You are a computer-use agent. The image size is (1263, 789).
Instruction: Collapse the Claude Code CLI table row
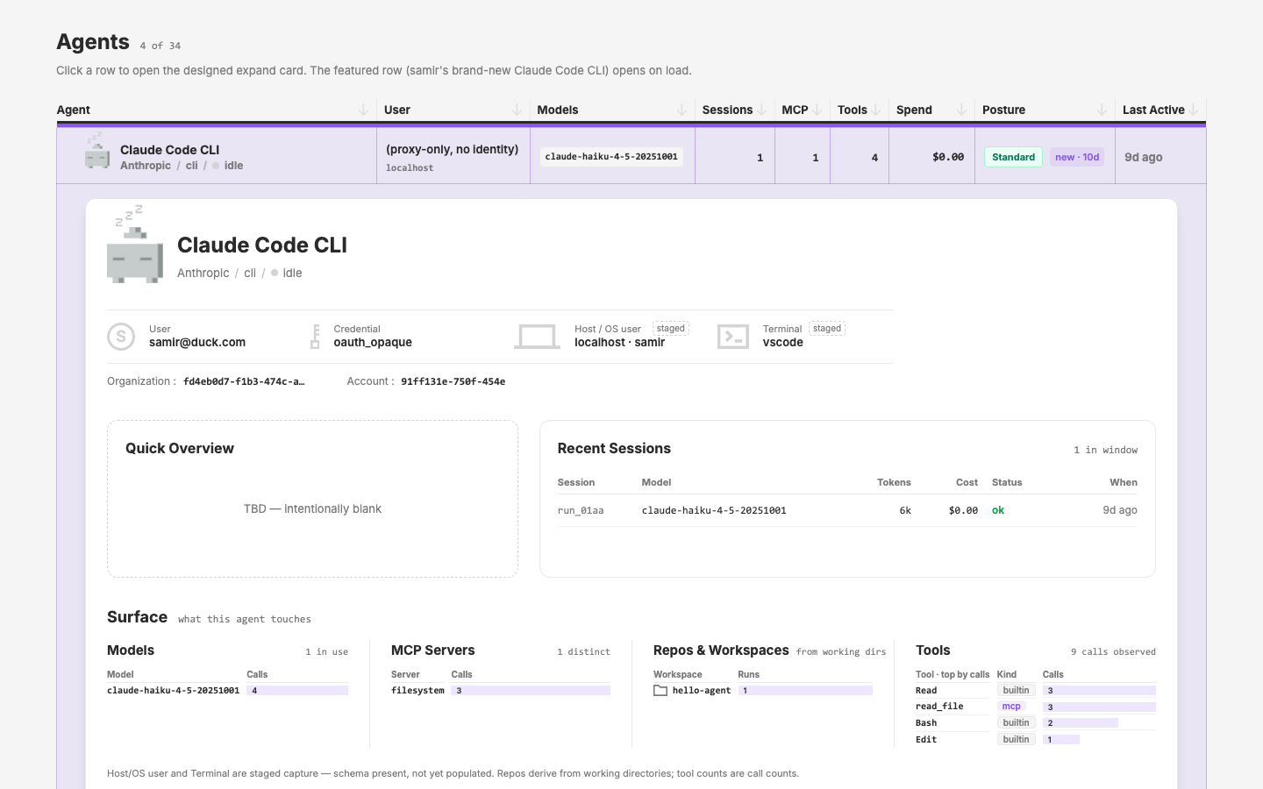631,157
